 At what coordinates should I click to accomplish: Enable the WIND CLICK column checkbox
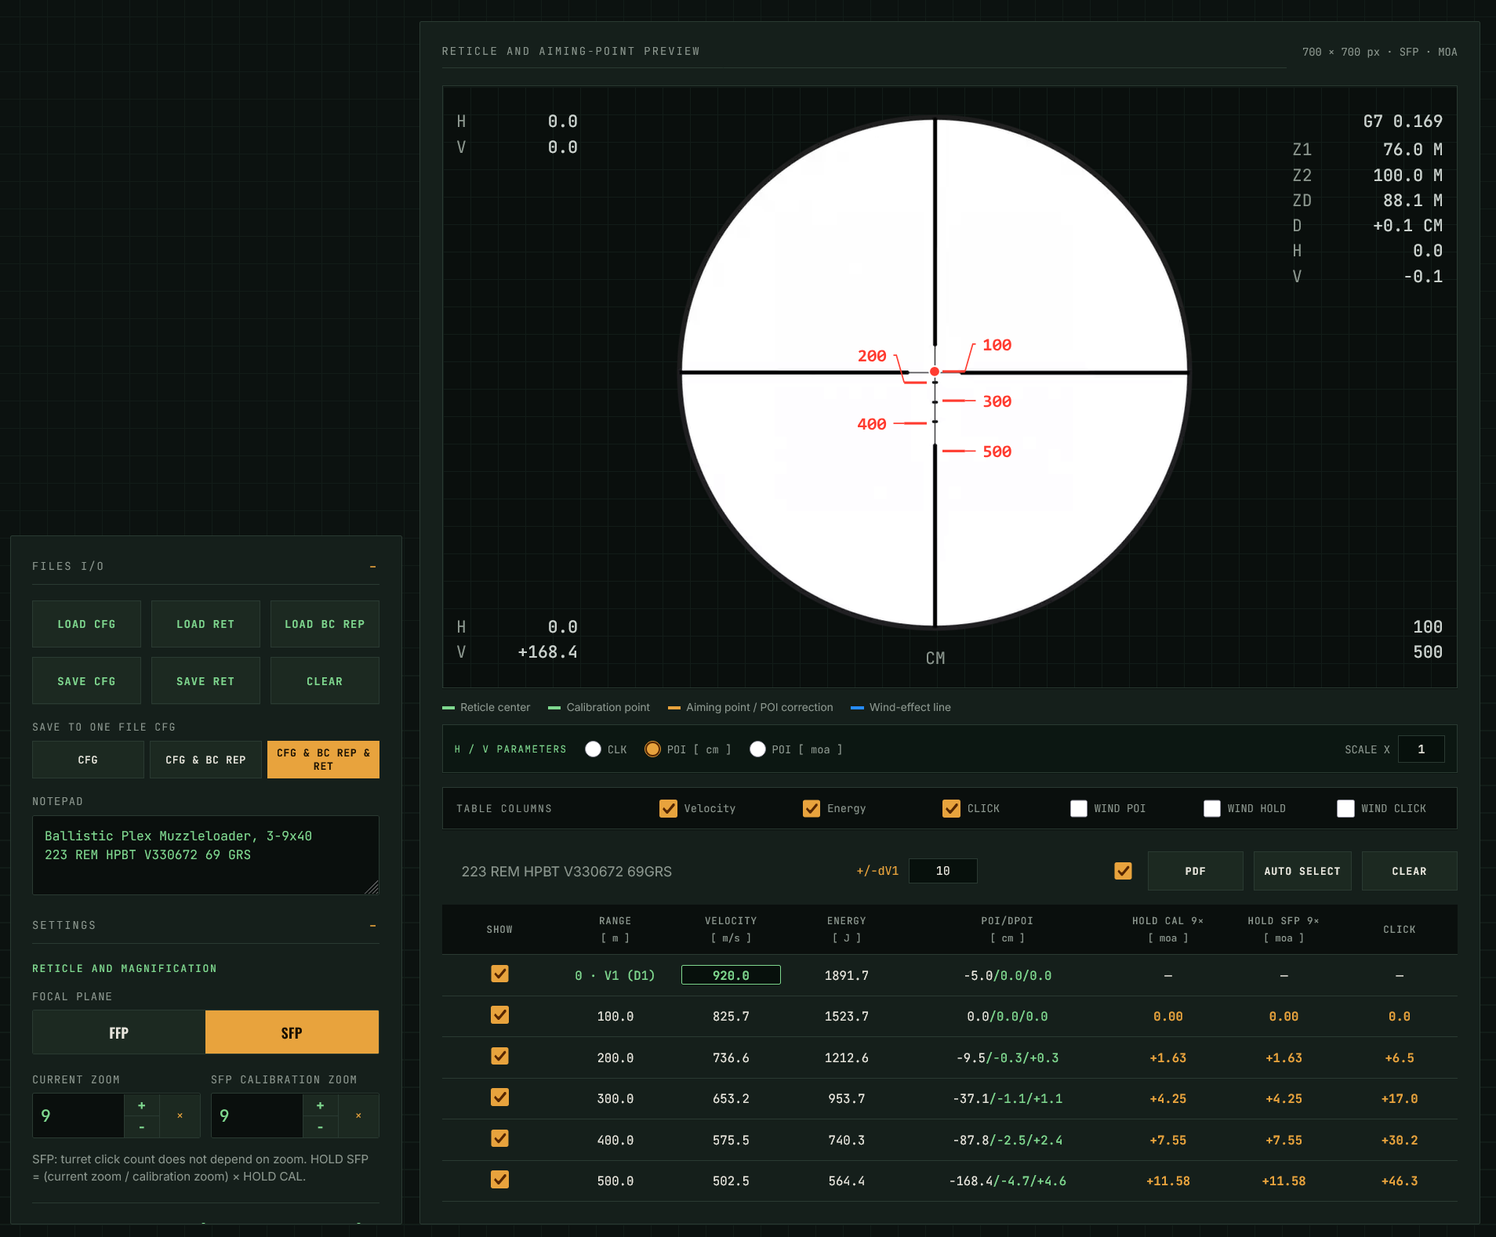(1345, 808)
